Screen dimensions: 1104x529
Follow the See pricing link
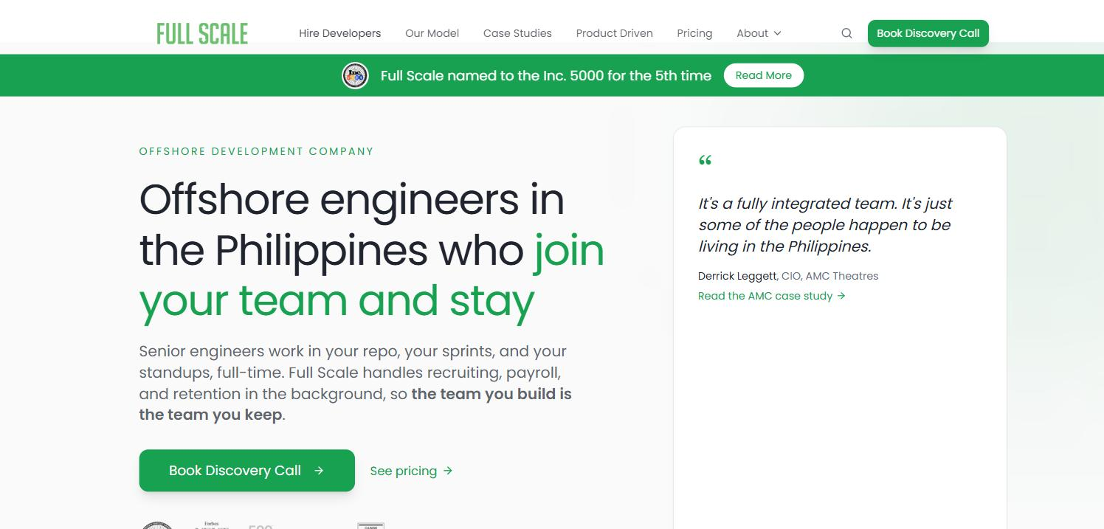[411, 471]
